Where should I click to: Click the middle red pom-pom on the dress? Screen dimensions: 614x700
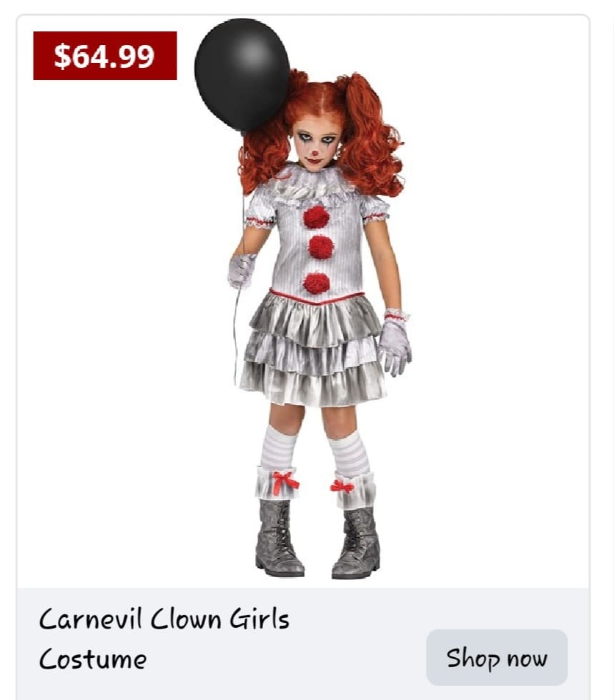tap(321, 247)
